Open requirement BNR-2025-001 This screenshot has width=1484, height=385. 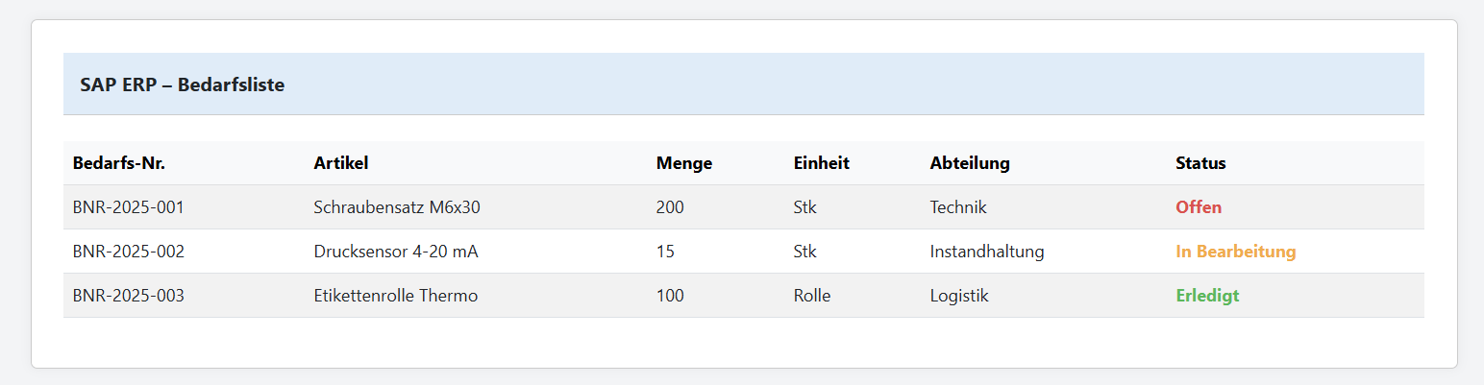[x=129, y=207]
